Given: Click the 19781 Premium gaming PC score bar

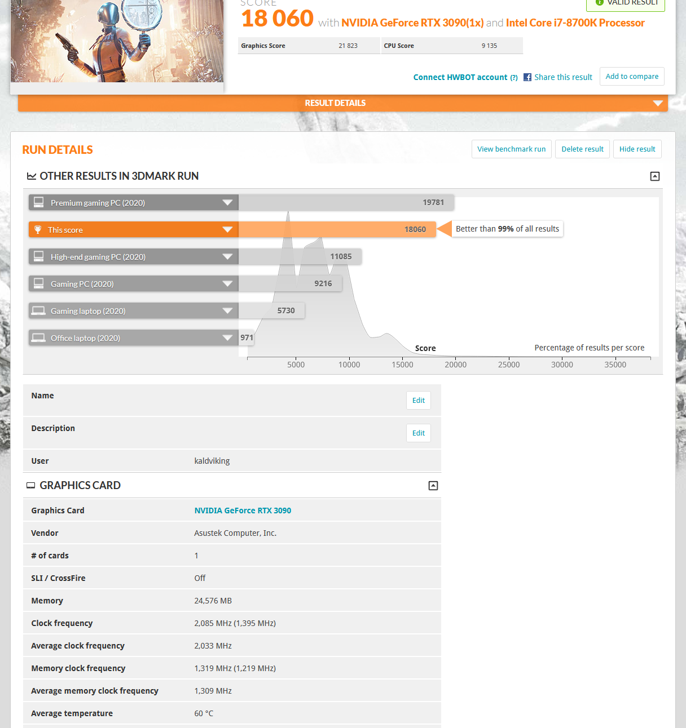Looking at the screenshot, I should pos(346,202).
